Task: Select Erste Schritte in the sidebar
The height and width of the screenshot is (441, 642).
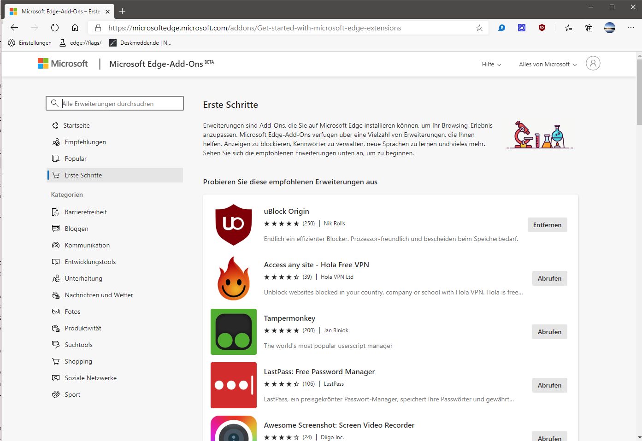Action: [115, 175]
